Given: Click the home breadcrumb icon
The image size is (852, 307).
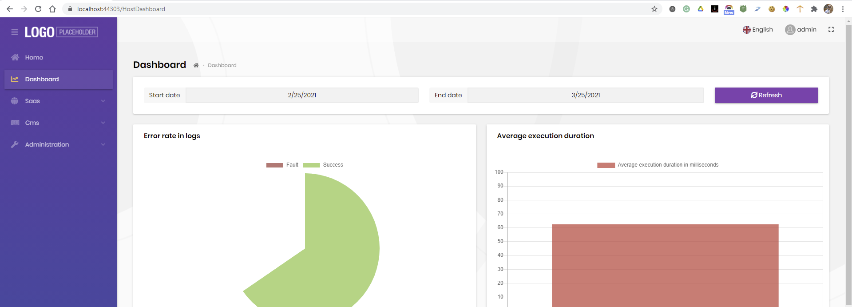Looking at the screenshot, I should coord(196,65).
